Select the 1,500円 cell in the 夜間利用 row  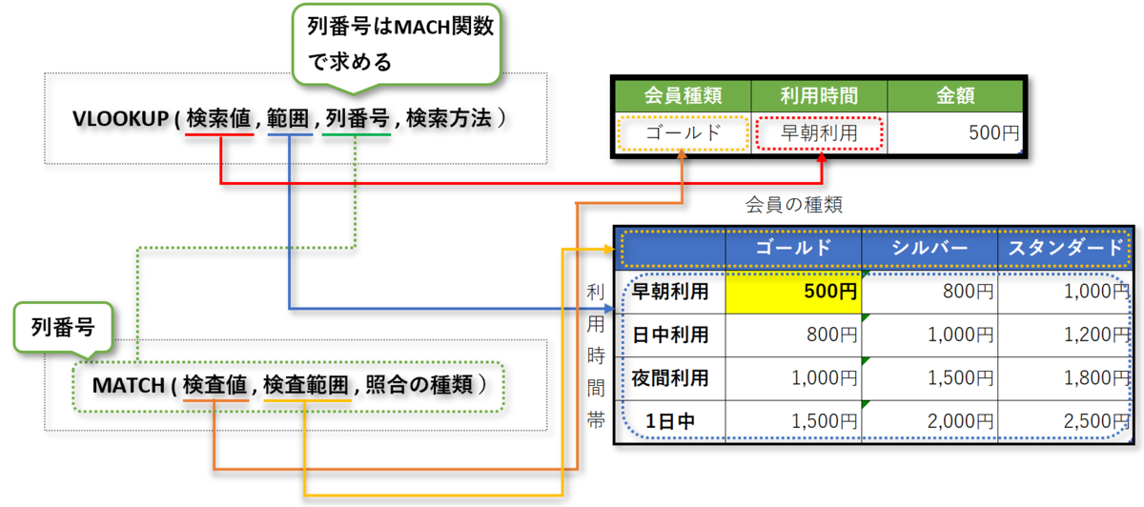tap(929, 378)
